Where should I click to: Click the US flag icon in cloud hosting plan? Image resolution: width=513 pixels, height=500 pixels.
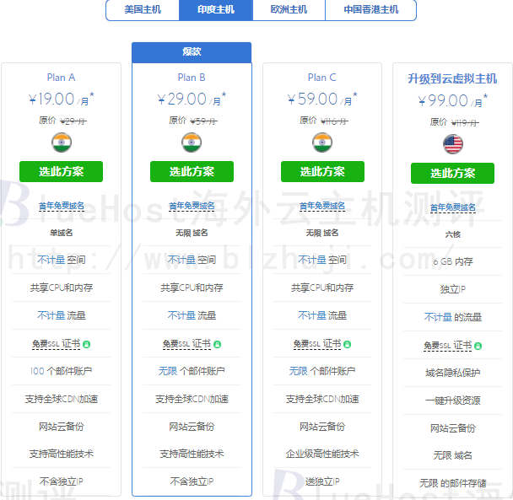(x=453, y=144)
